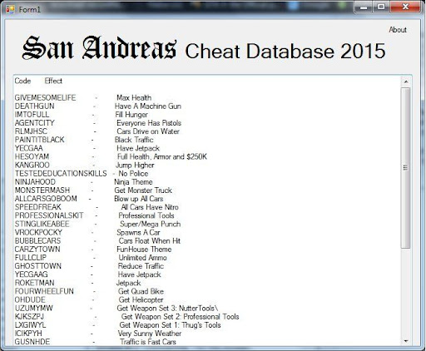The height and width of the screenshot is (351, 426).
Task: Select the GIVEMESOMELIFE code text
Action: [45, 97]
